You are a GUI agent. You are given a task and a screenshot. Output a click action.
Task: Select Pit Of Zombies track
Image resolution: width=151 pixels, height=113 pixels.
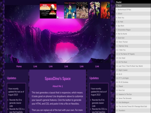click(133, 82)
